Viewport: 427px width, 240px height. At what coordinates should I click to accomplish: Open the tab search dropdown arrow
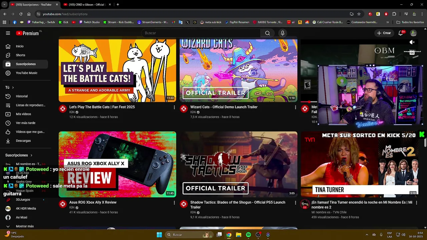4,5
